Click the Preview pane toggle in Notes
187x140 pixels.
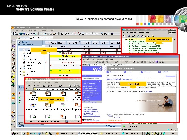point(110,126)
